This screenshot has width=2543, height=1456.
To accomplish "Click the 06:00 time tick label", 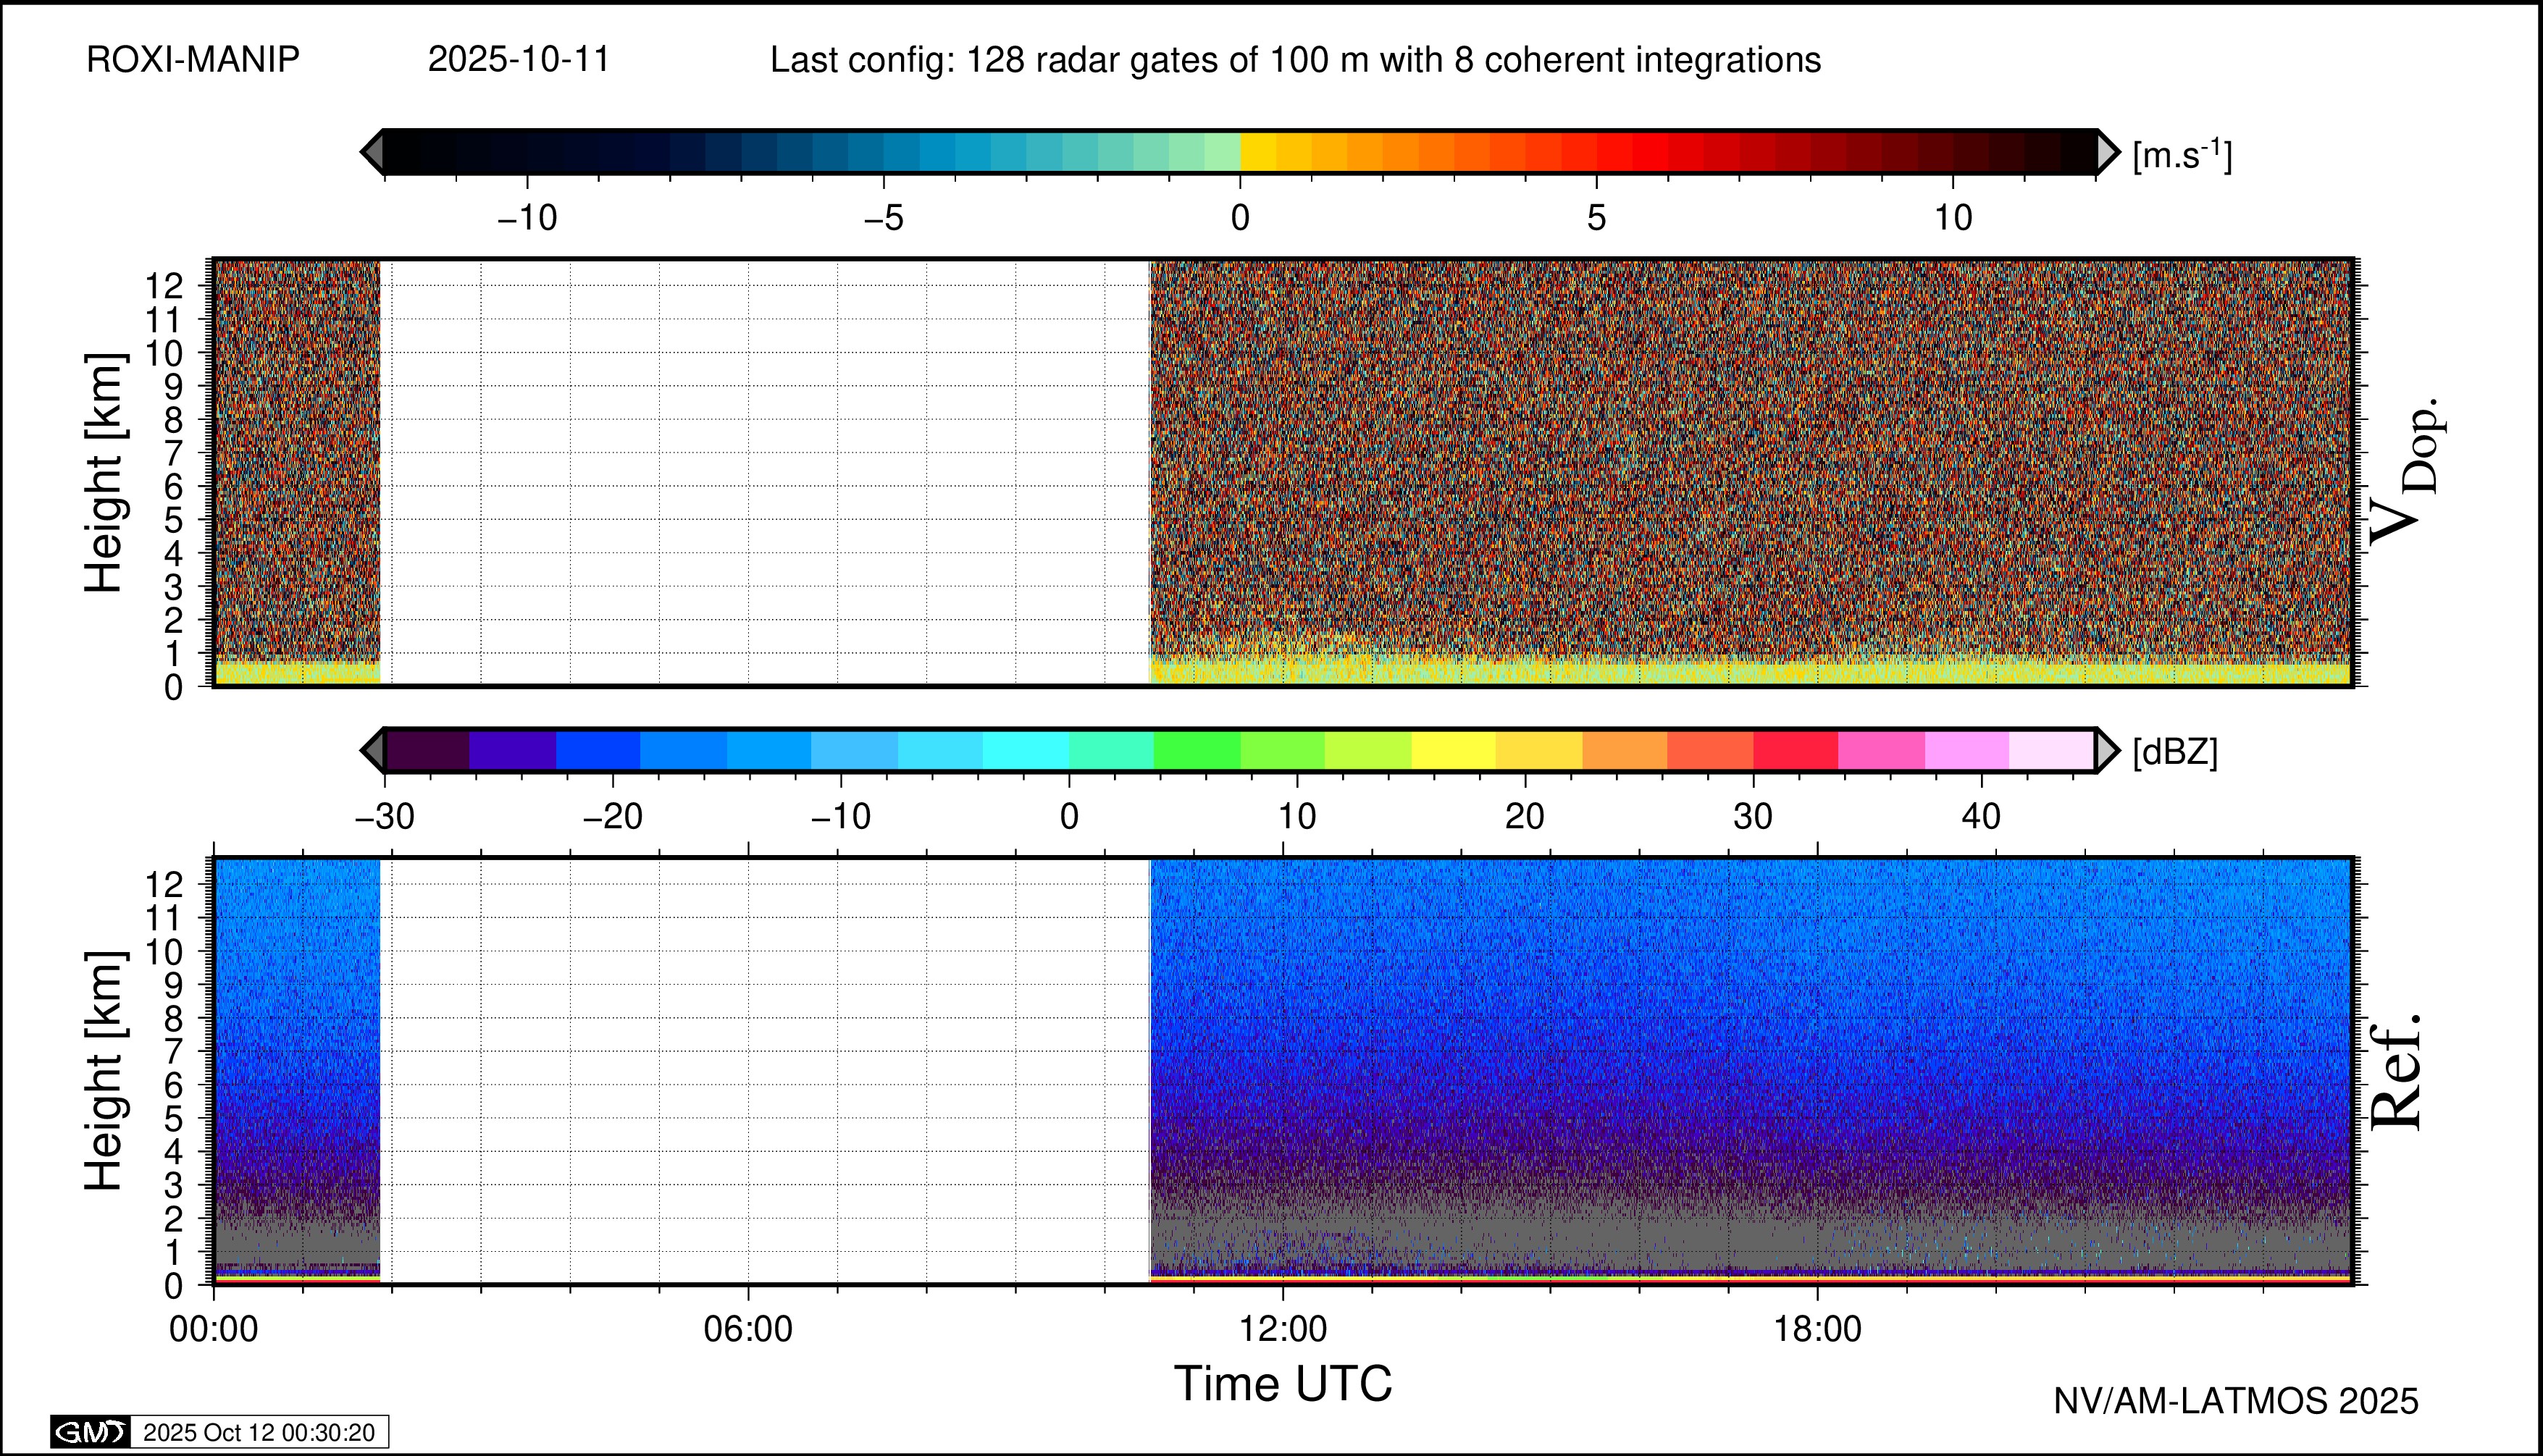I will pos(748,1329).
